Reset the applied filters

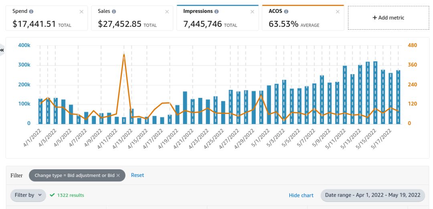pyautogui.click(x=138, y=175)
